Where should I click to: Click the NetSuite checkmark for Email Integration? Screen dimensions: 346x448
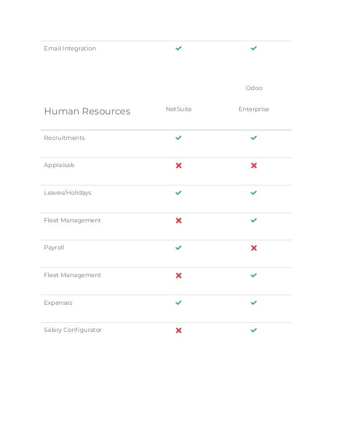pos(178,48)
